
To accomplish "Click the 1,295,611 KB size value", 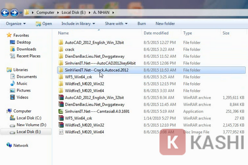I will pos(234,98).
